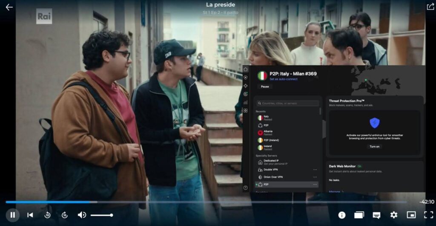This screenshot has width=436, height=226.
Task: Adjust the volume slider
Action: pyautogui.click(x=101, y=215)
